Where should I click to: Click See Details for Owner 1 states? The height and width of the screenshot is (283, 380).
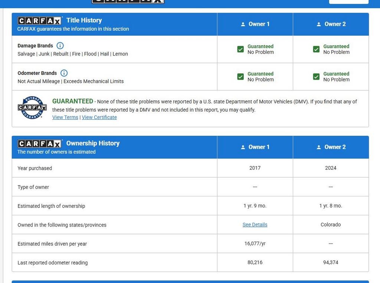(255, 225)
